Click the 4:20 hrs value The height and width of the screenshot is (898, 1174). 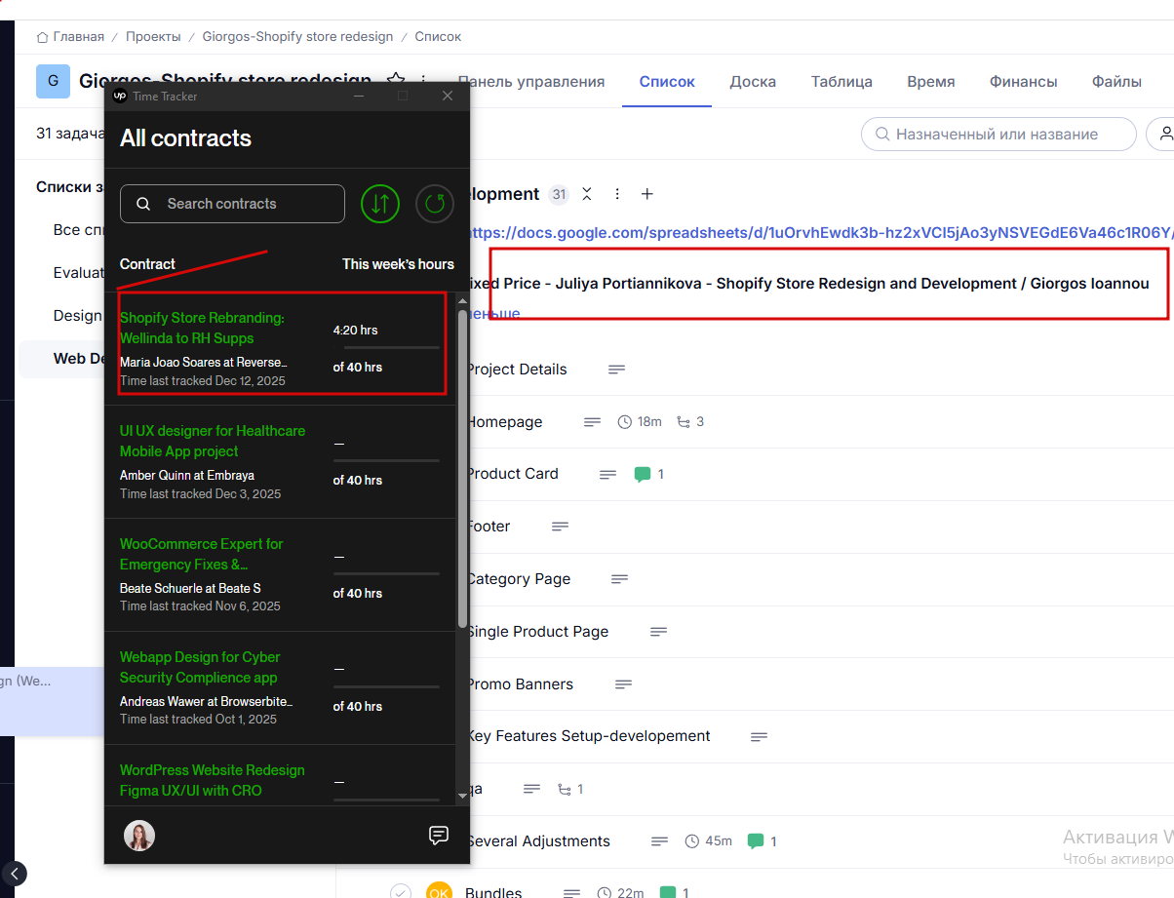tap(355, 331)
